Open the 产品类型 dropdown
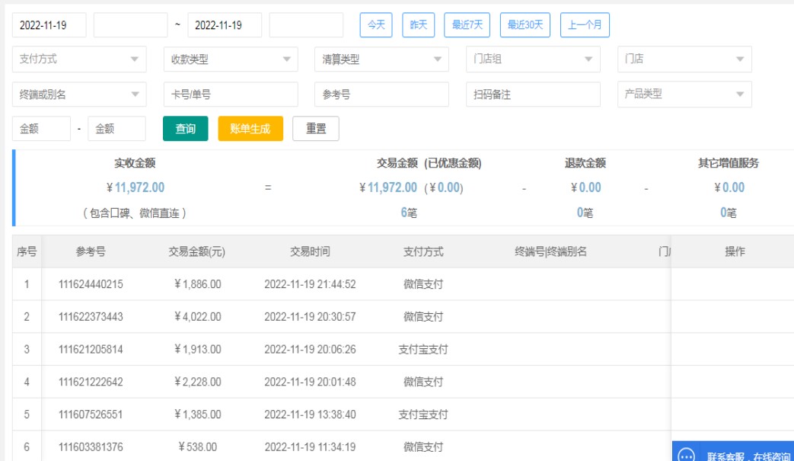The image size is (794, 461). tap(684, 94)
